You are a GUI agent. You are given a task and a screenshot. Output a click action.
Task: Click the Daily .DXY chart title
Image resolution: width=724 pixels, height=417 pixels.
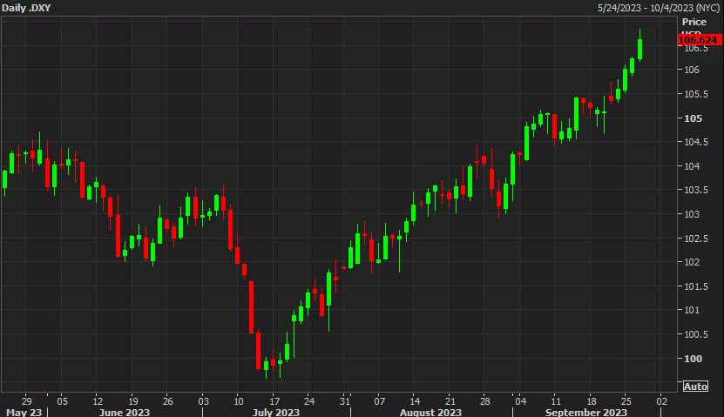pos(26,8)
